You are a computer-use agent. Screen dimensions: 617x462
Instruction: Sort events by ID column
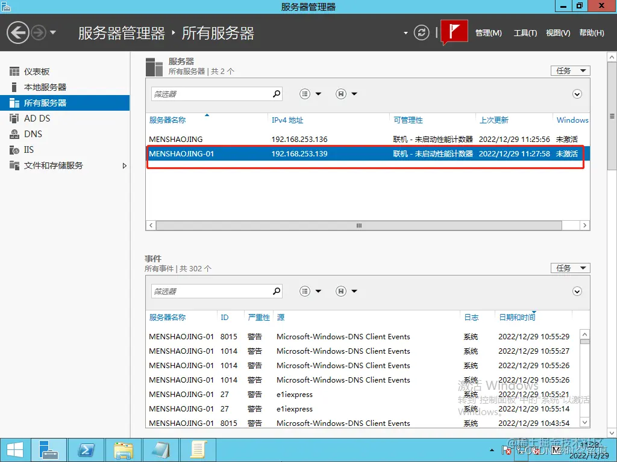(225, 318)
